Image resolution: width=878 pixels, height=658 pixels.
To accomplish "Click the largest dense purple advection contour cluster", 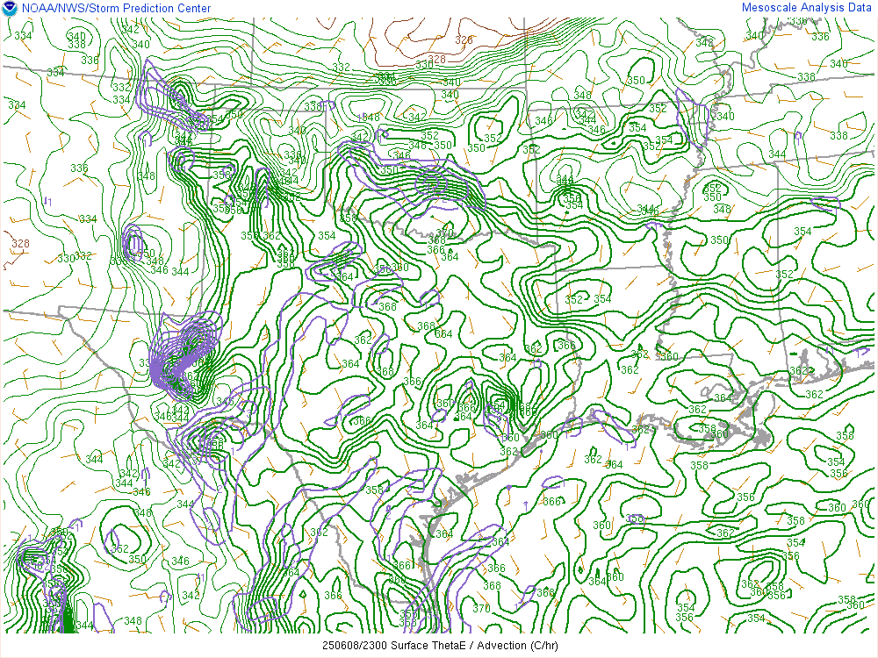I will click(180, 360).
